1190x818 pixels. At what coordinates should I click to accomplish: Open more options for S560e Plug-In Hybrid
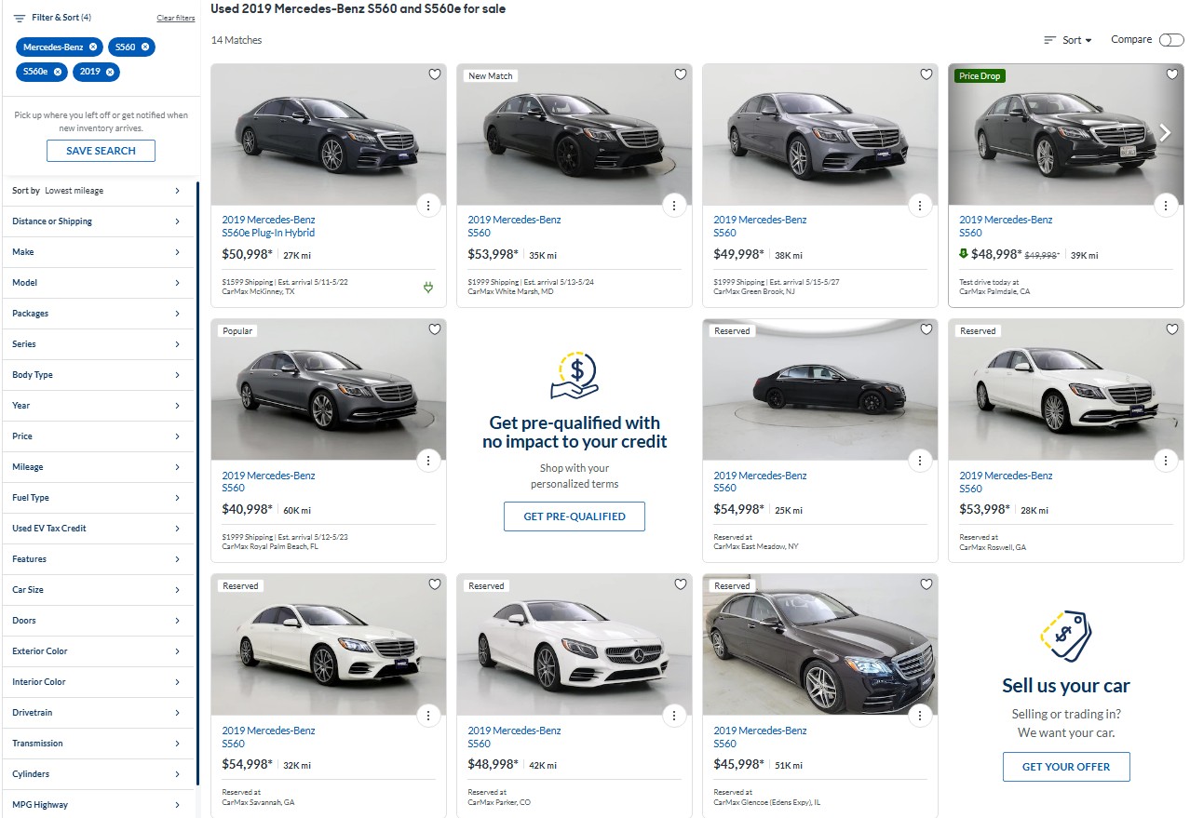coord(427,206)
